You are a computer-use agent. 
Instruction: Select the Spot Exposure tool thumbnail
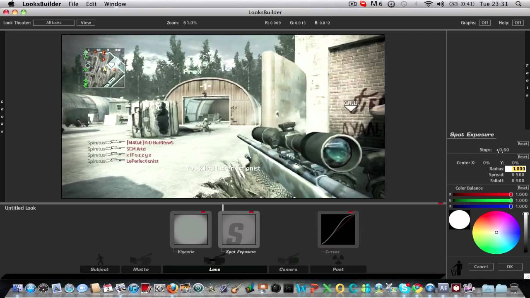(x=239, y=229)
